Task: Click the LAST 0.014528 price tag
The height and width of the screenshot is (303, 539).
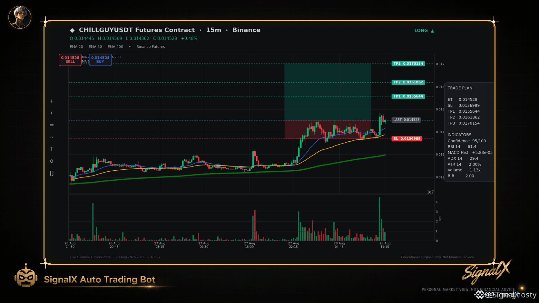Action: coord(406,120)
